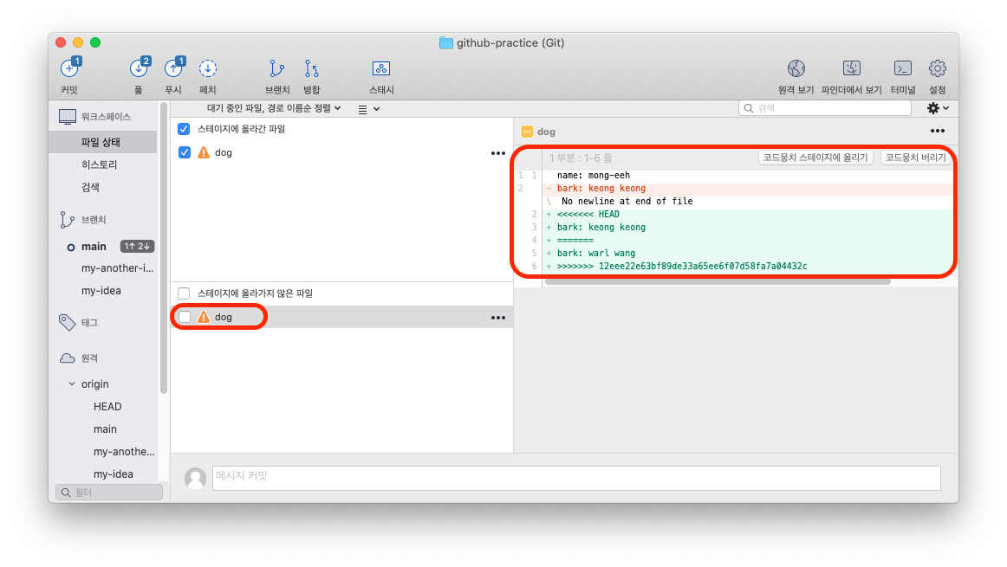The width and height of the screenshot is (1007, 567).
Task: Open the diff panel ellipsis menu
Action: tap(938, 131)
